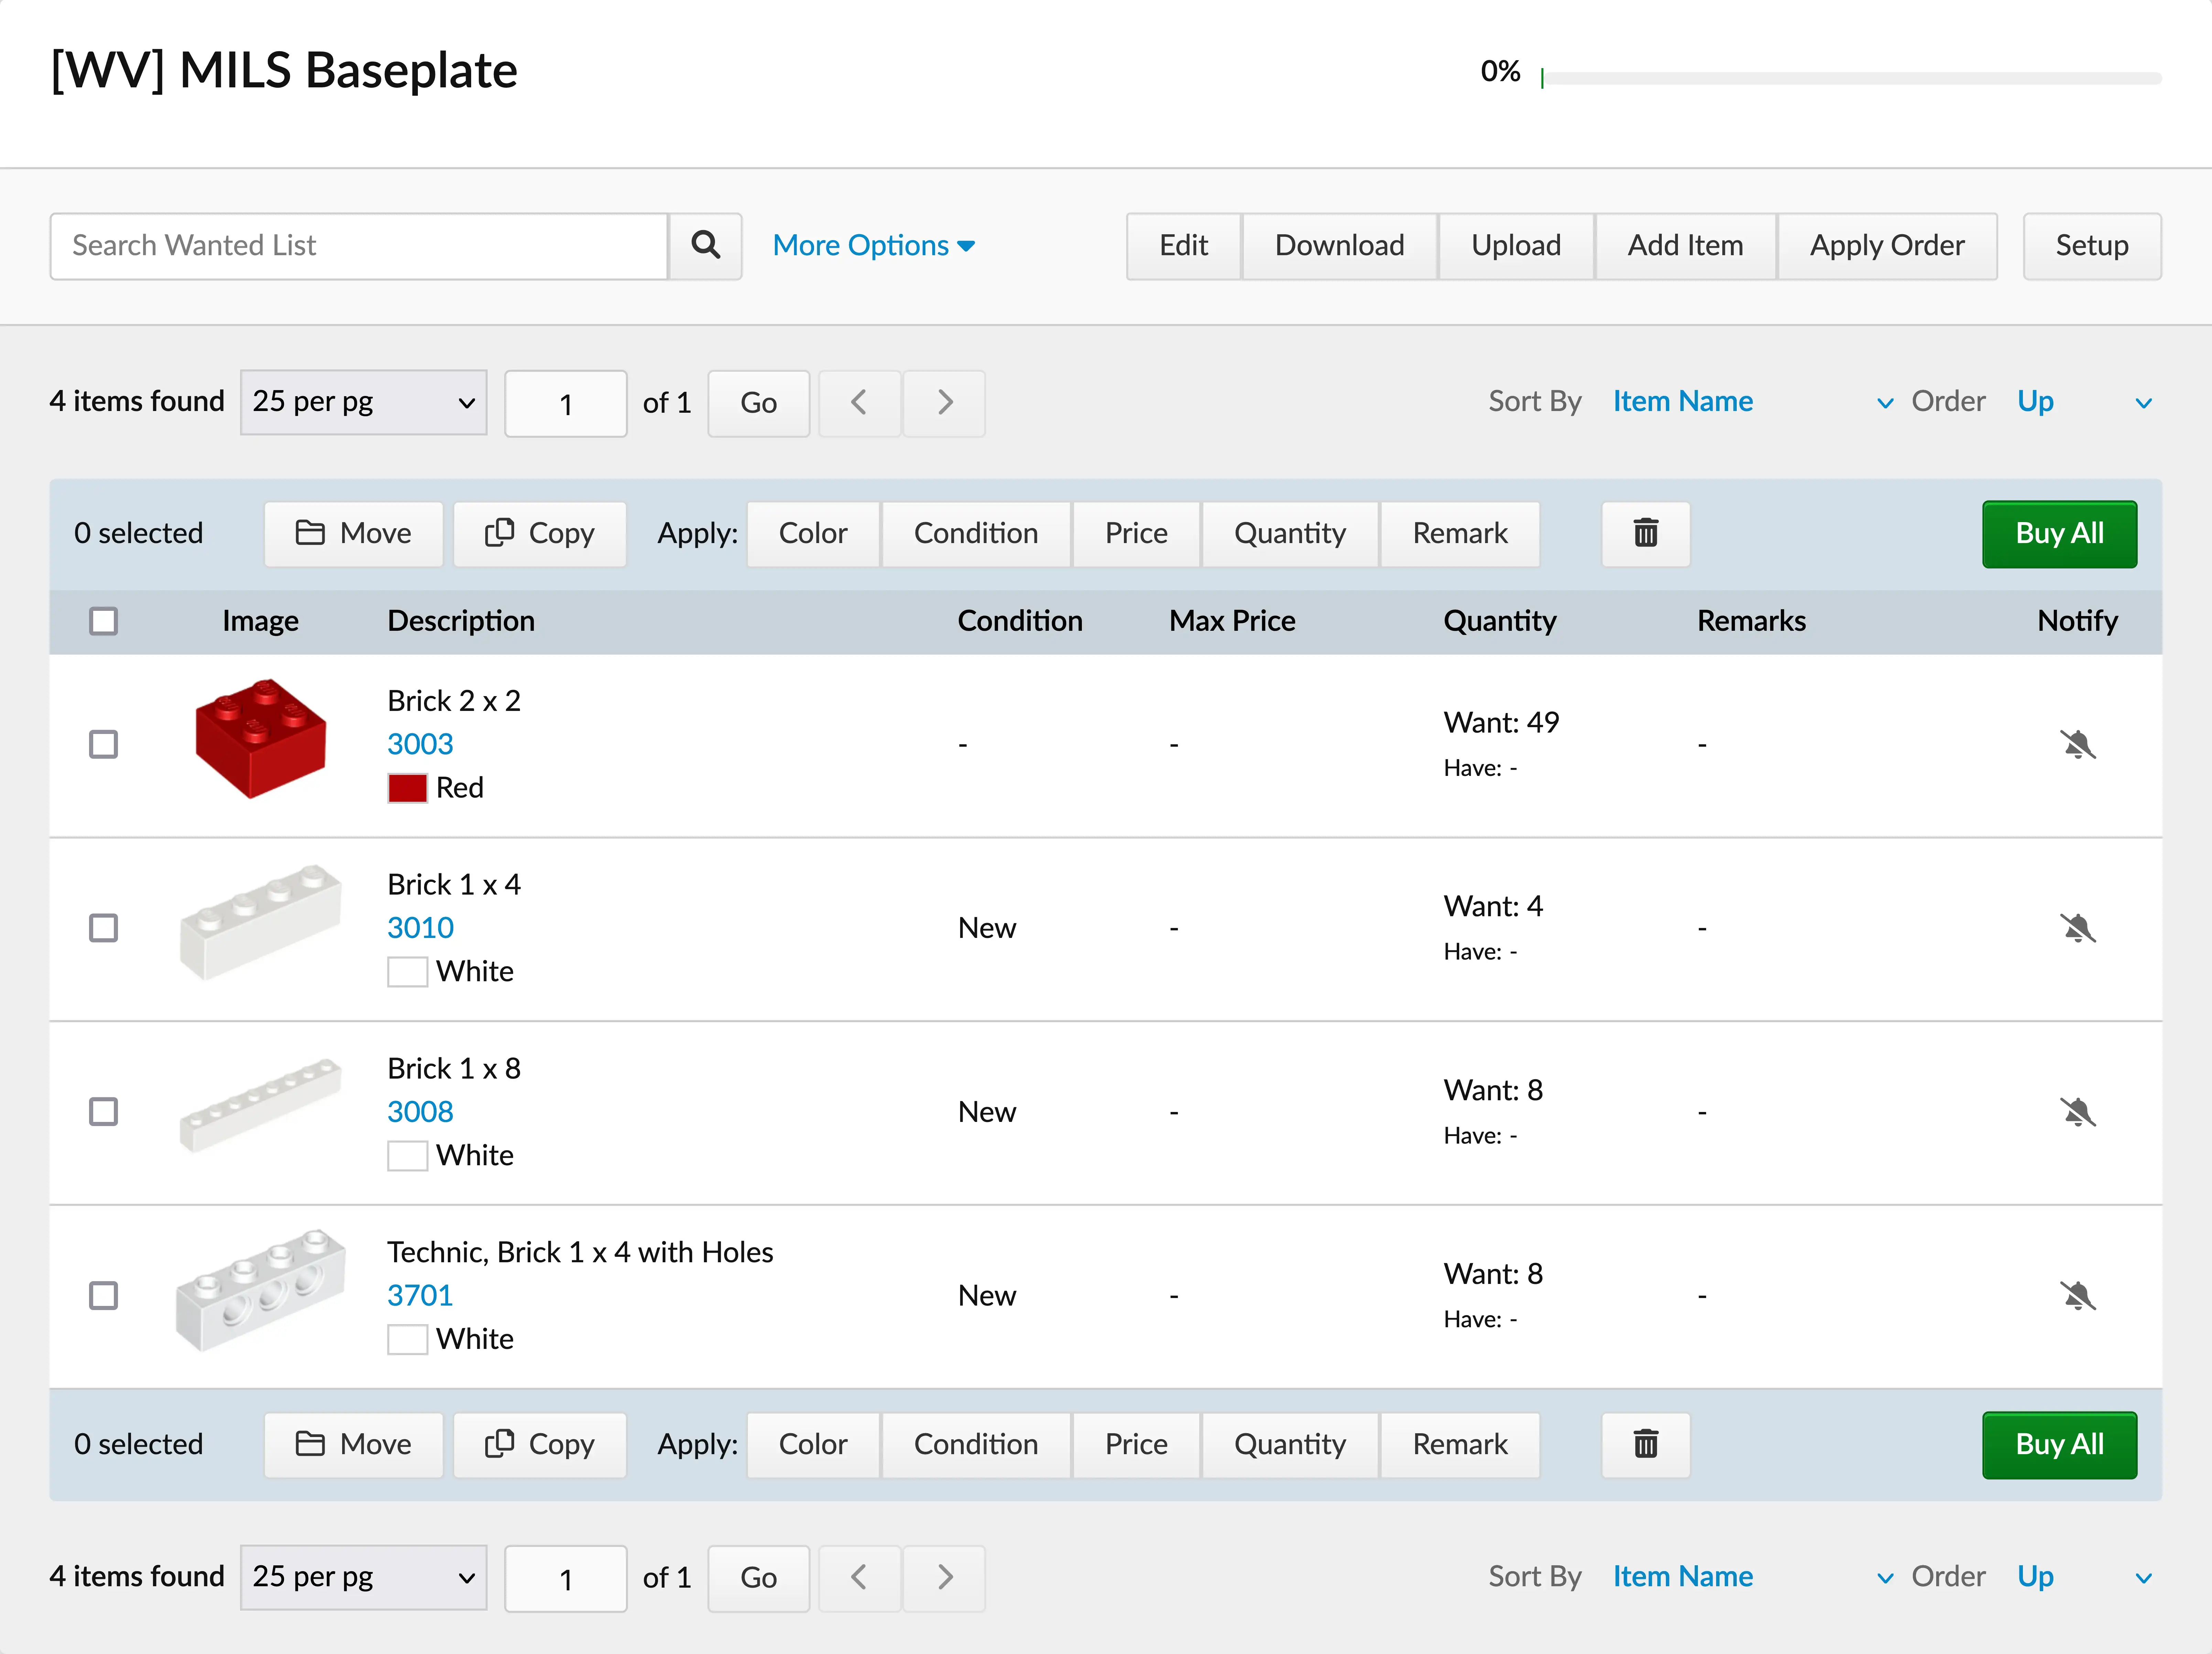
Task: Apply Price using top toolbar button
Action: 1136,534
